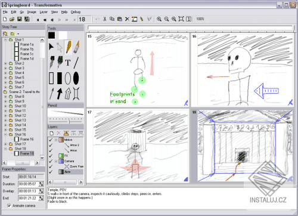Select the filled ellipse tool
This screenshot has width=298, height=216.
76,78
